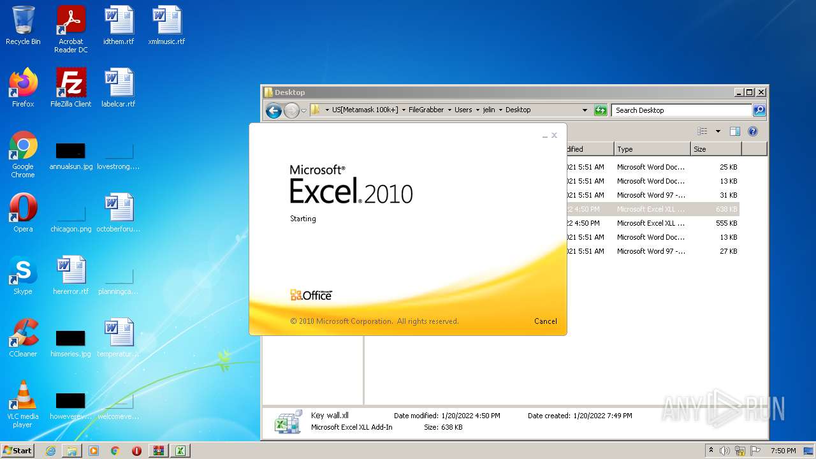Expand the US[Metamask 100k+] breadcrumb dropdown arrow
The height and width of the screenshot is (459, 816).
coord(404,110)
